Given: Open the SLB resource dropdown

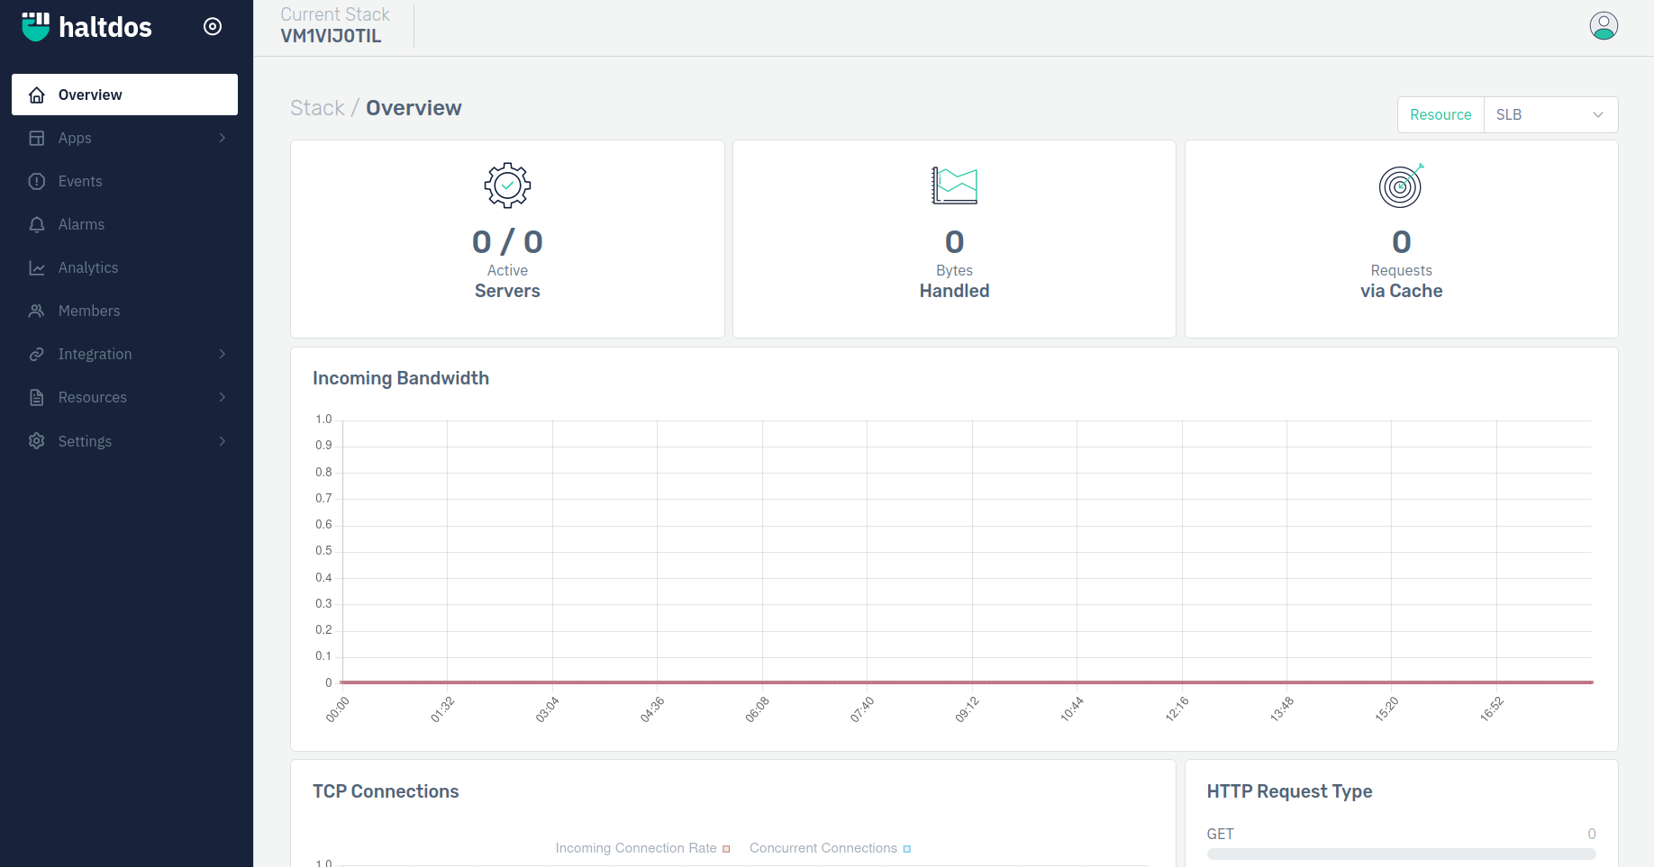Looking at the screenshot, I should click(1549, 114).
